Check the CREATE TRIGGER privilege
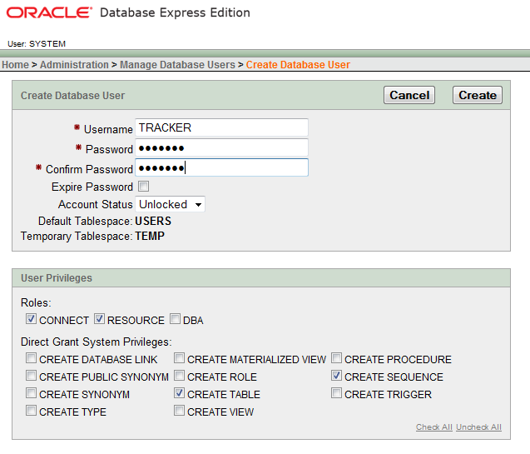This screenshot has width=530, height=454. pyautogui.click(x=337, y=394)
